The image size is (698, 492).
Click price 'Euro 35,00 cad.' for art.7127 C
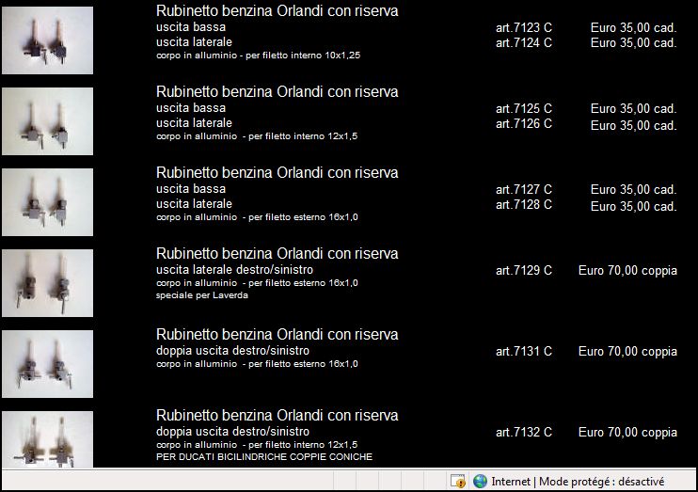pos(633,190)
